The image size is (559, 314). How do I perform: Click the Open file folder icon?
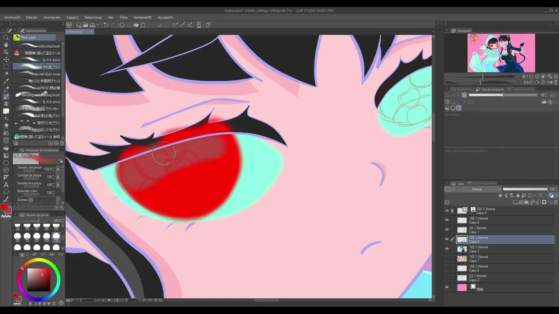pyautogui.click(x=86, y=25)
